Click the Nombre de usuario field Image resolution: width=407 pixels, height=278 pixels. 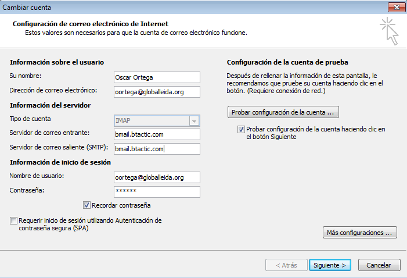tap(157, 177)
